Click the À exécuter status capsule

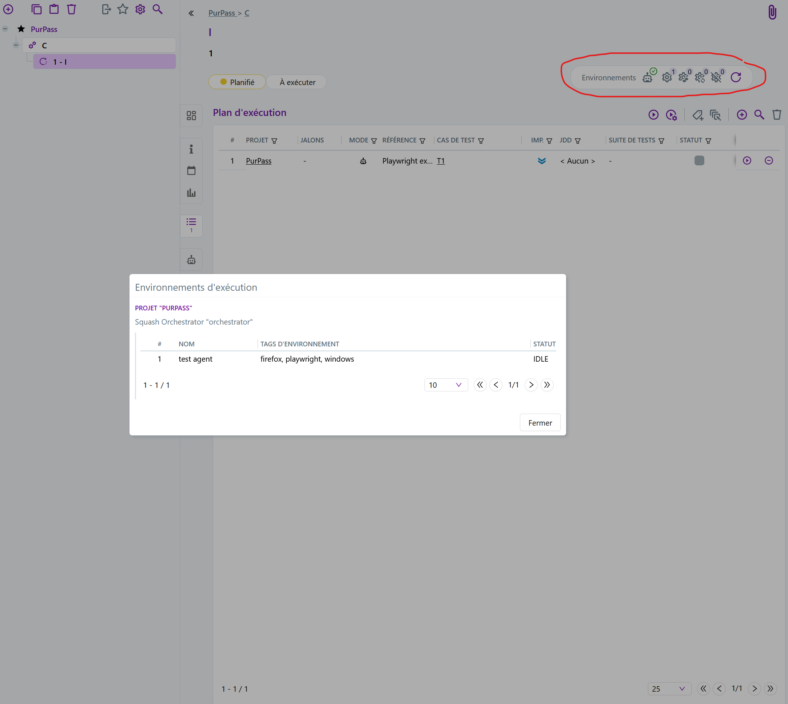pyautogui.click(x=297, y=82)
